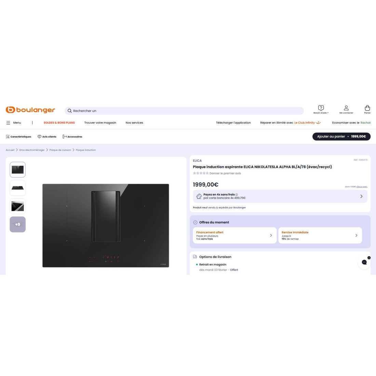Click the Boulanger logo
This screenshot has height=376, width=376.
tap(30, 110)
